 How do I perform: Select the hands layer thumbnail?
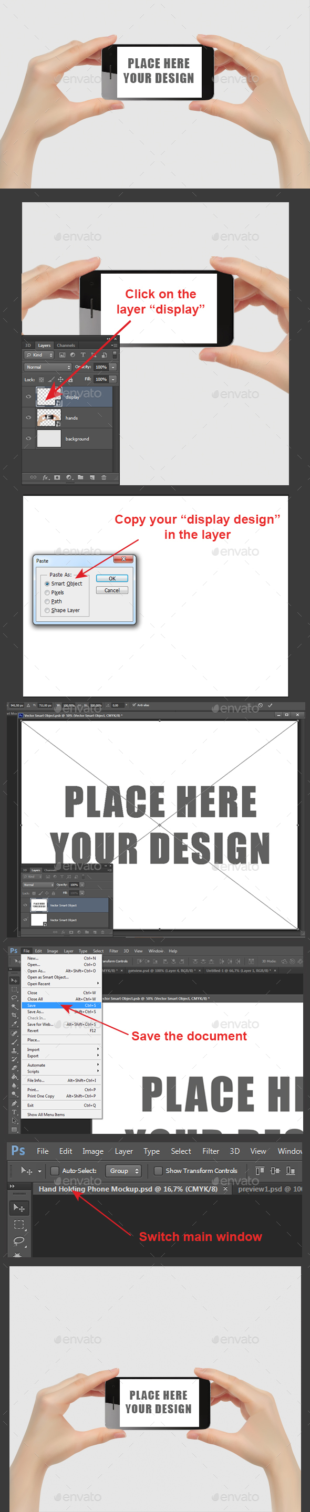49,418
